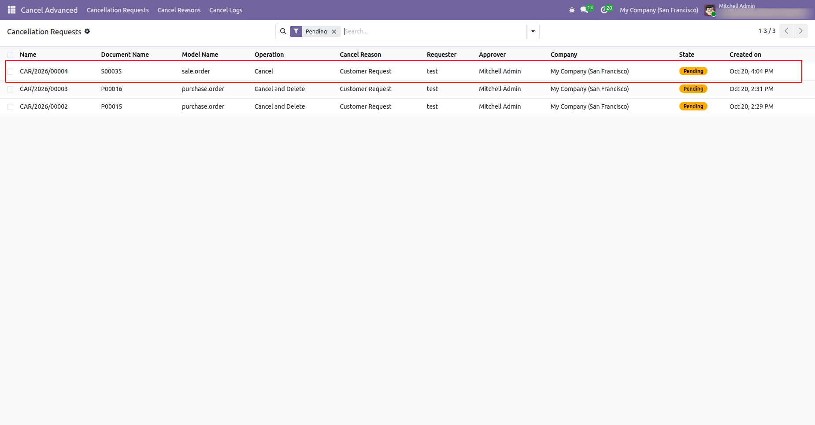
Task: Go to next page arrow
Action: click(801, 31)
